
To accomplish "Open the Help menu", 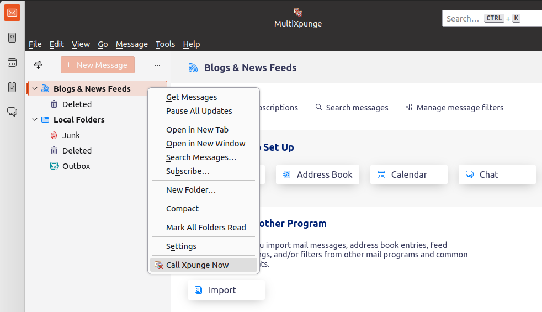I will pyautogui.click(x=192, y=44).
